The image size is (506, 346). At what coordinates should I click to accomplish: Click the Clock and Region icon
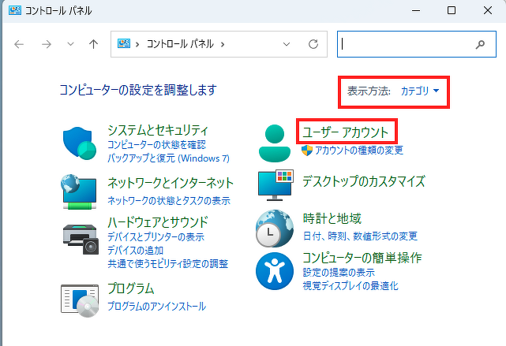click(275, 229)
